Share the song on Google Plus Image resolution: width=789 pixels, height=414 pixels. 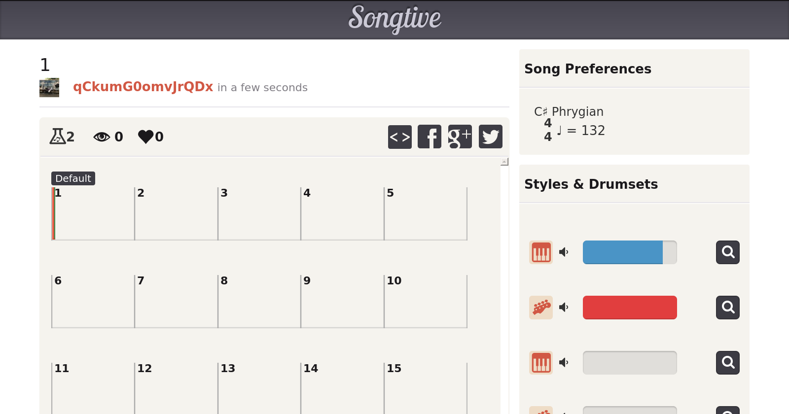point(460,137)
